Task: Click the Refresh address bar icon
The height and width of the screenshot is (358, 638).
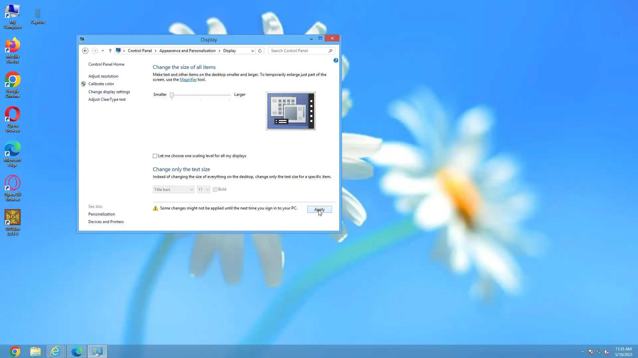Action: pyautogui.click(x=260, y=51)
